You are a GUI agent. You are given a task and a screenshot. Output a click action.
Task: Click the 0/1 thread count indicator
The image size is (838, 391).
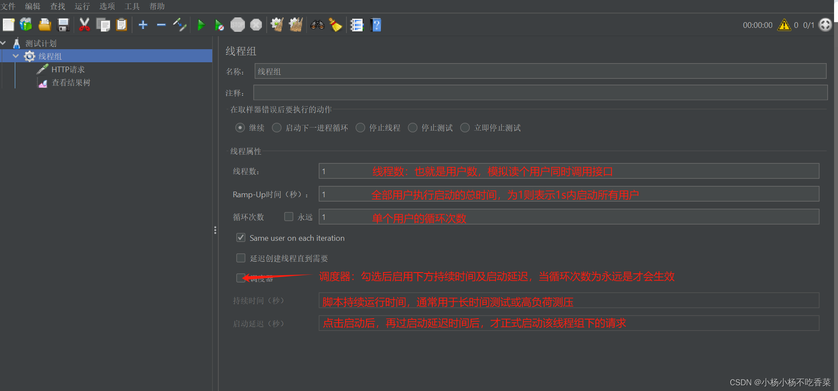click(x=808, y=25)
